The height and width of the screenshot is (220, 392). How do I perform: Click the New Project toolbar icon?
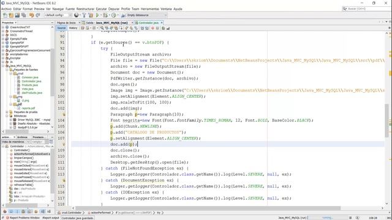[x=11, y=15]
